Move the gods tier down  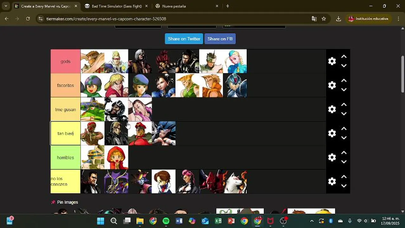click(x=344, y=66)
